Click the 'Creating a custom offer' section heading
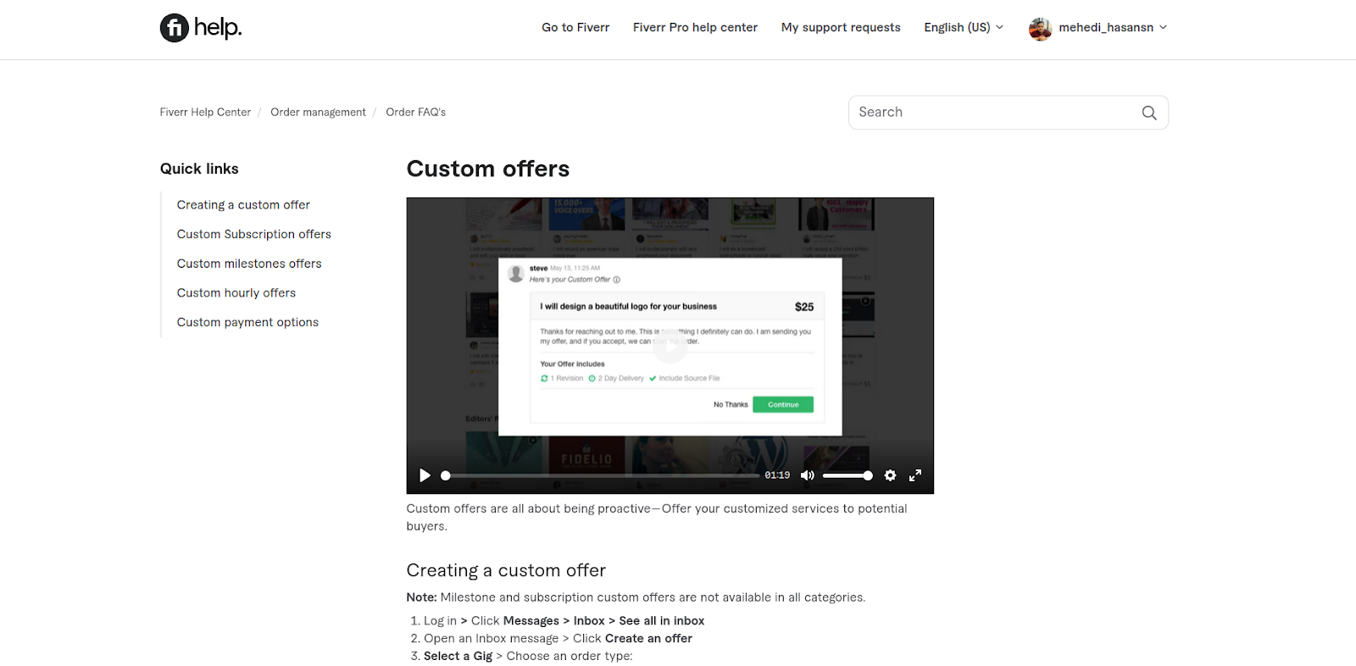This screenshot has height=666, width=1356. [x=506, y=570]
